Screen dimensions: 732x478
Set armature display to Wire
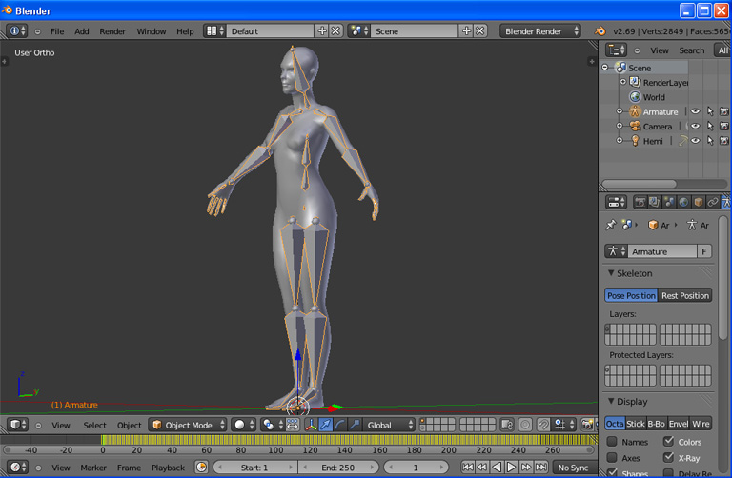[x=701, y=424]
